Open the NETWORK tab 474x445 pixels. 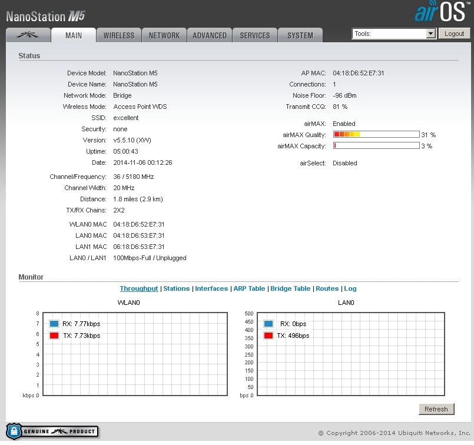164,35
